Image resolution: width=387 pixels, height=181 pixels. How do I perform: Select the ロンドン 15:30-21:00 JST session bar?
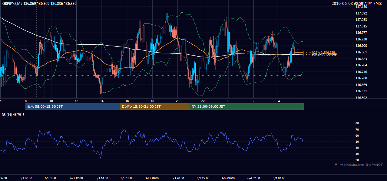[155, 106]
